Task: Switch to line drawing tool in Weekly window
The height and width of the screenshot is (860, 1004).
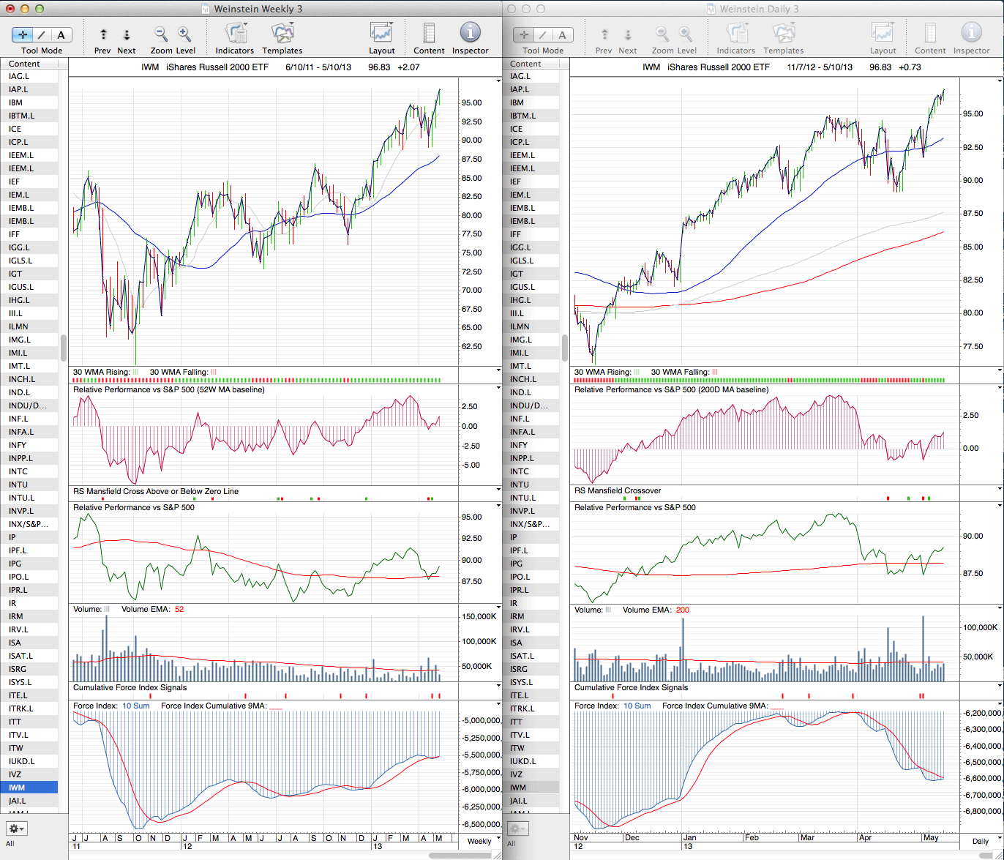Action: point(42,34)
